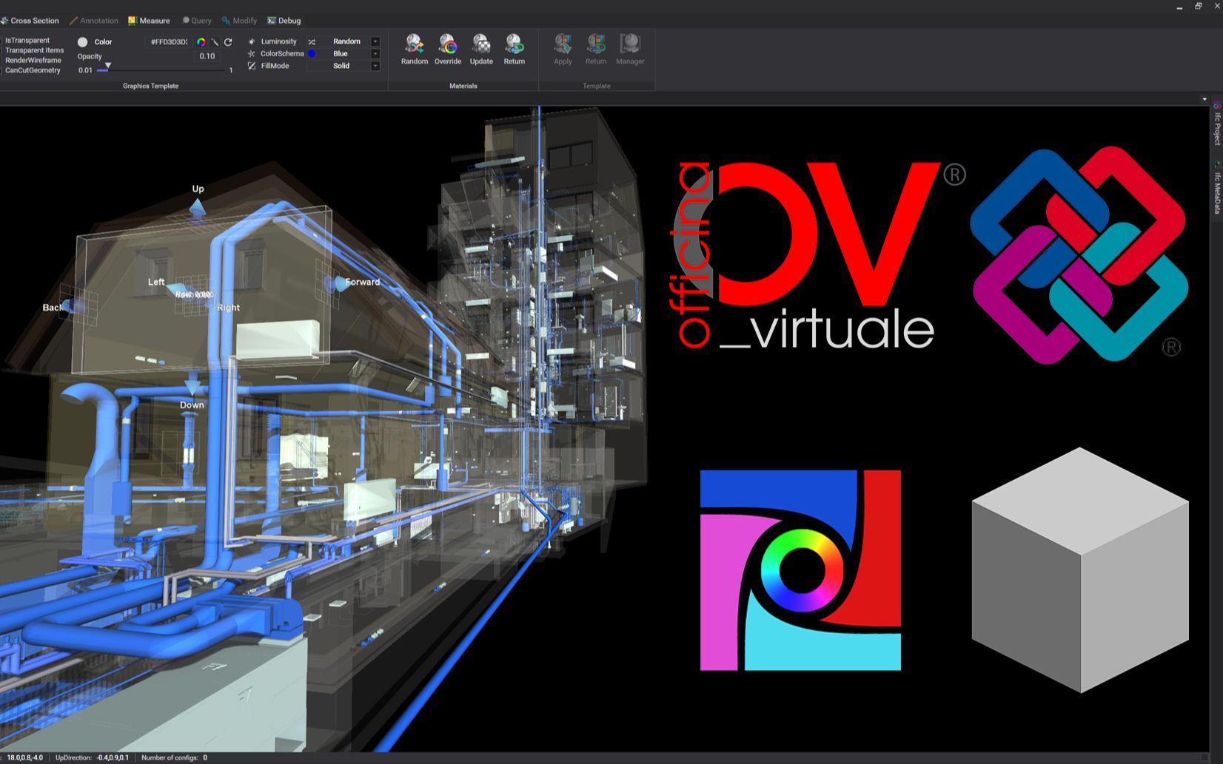Click the Left arrow of section gizmo
Viewport: 1223px width, 764px height.
[x=176, y=289]
